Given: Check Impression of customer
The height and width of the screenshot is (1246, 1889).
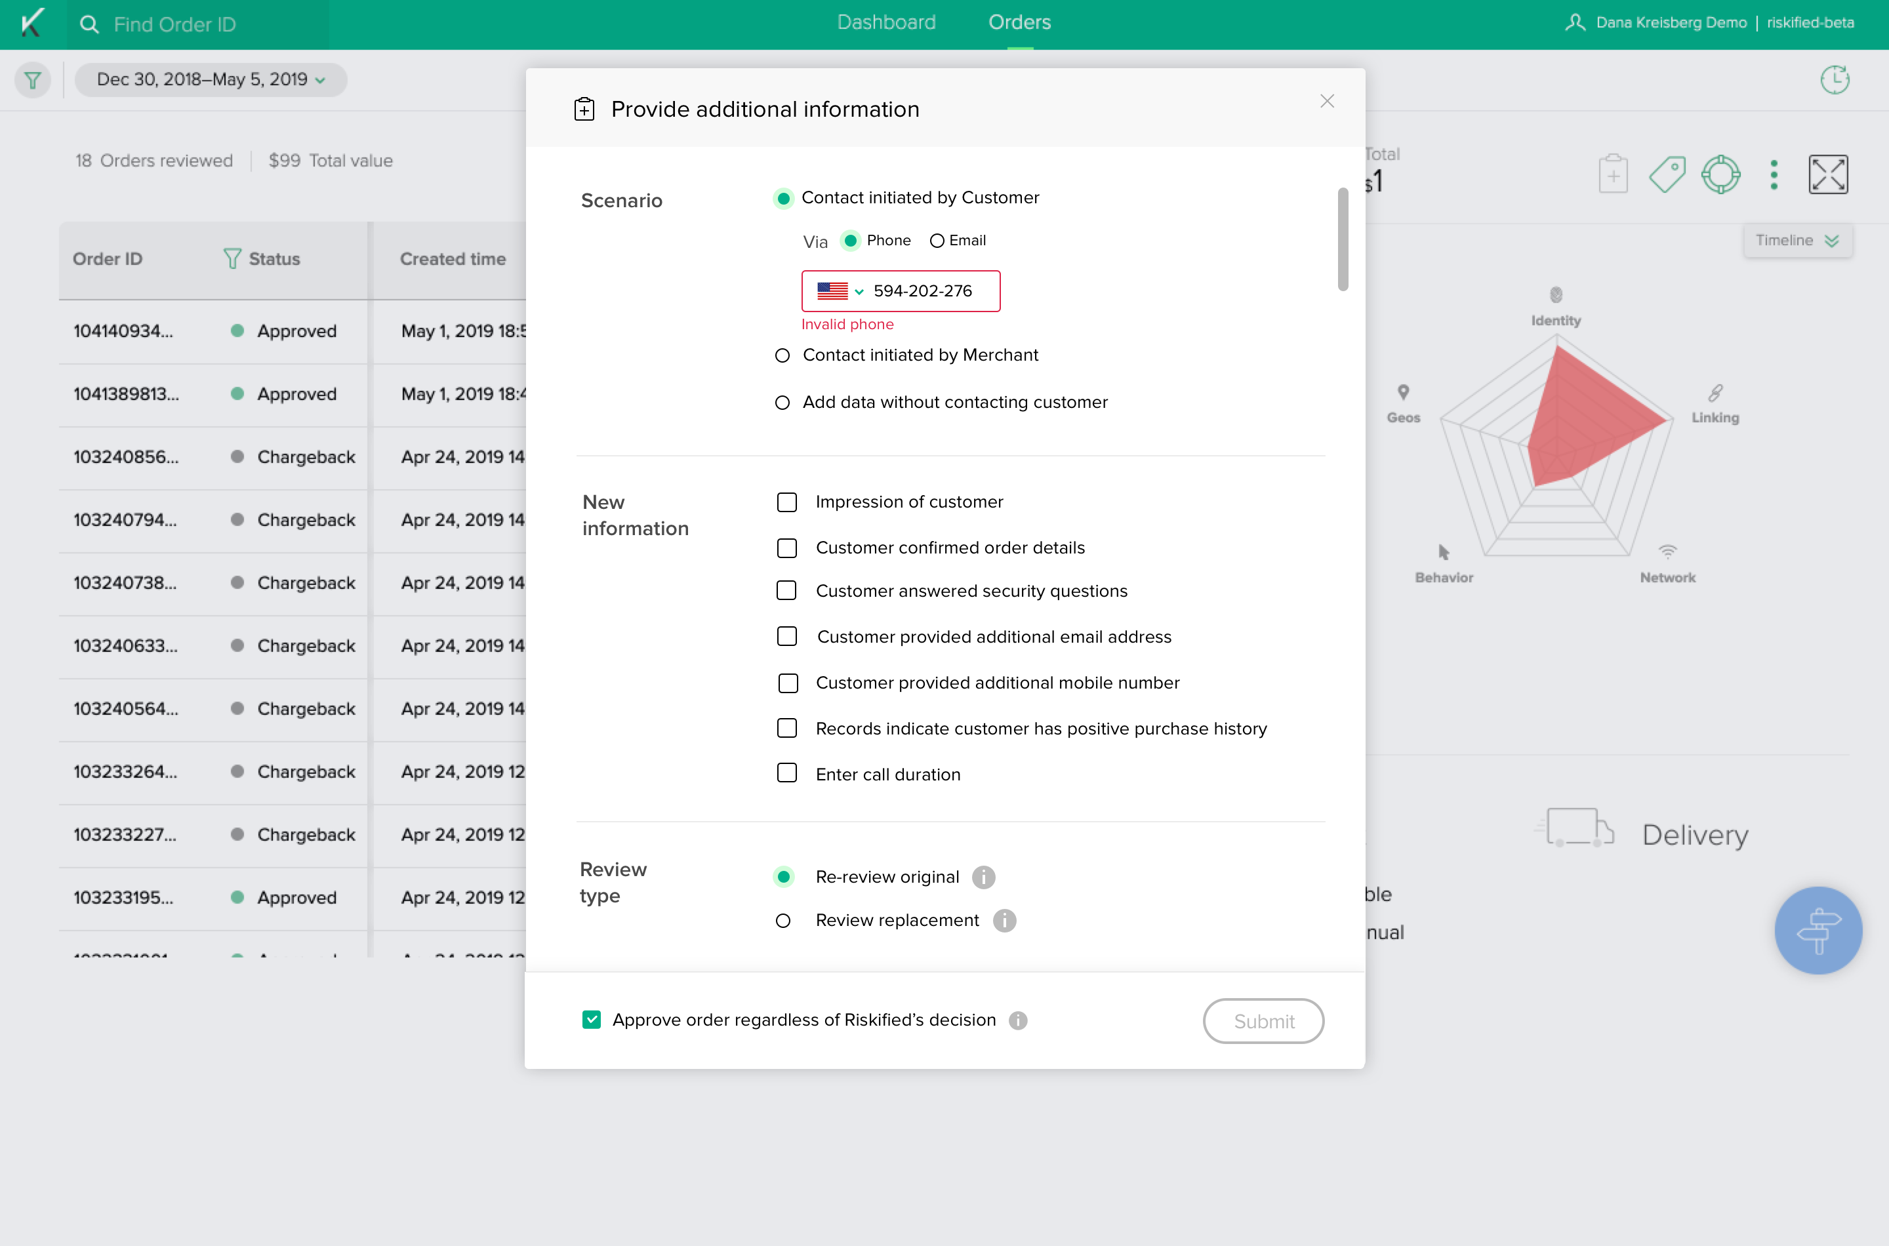Looking at the screenshot, I should (786, 502).
